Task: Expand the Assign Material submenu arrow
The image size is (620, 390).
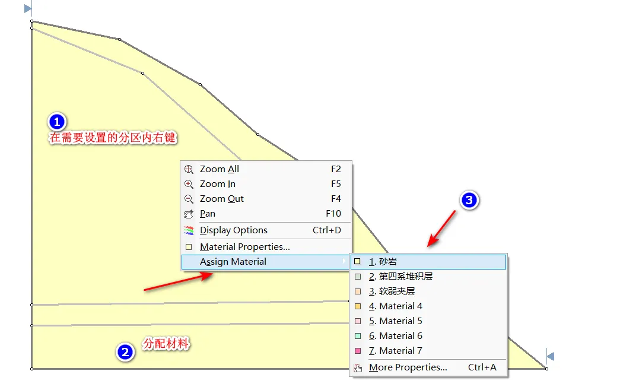Action: [x=344, y=262]
